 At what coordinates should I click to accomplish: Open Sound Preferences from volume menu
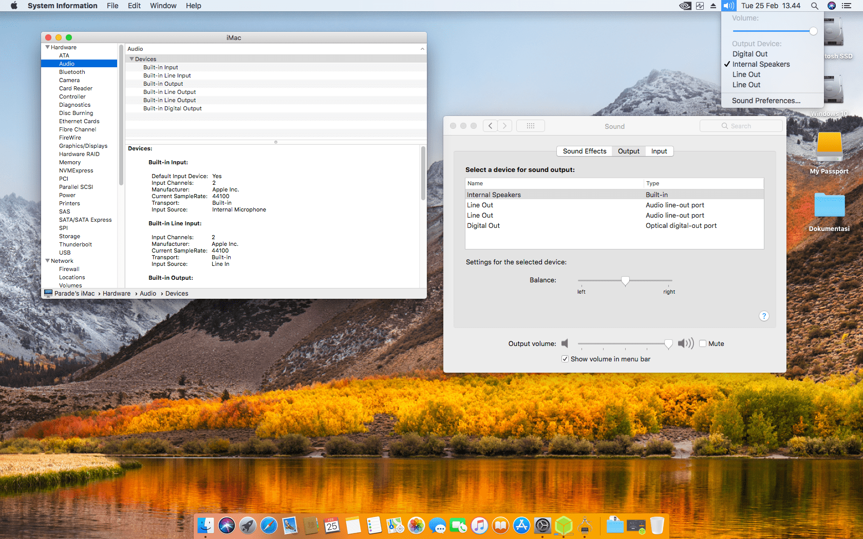click(766, 101)
